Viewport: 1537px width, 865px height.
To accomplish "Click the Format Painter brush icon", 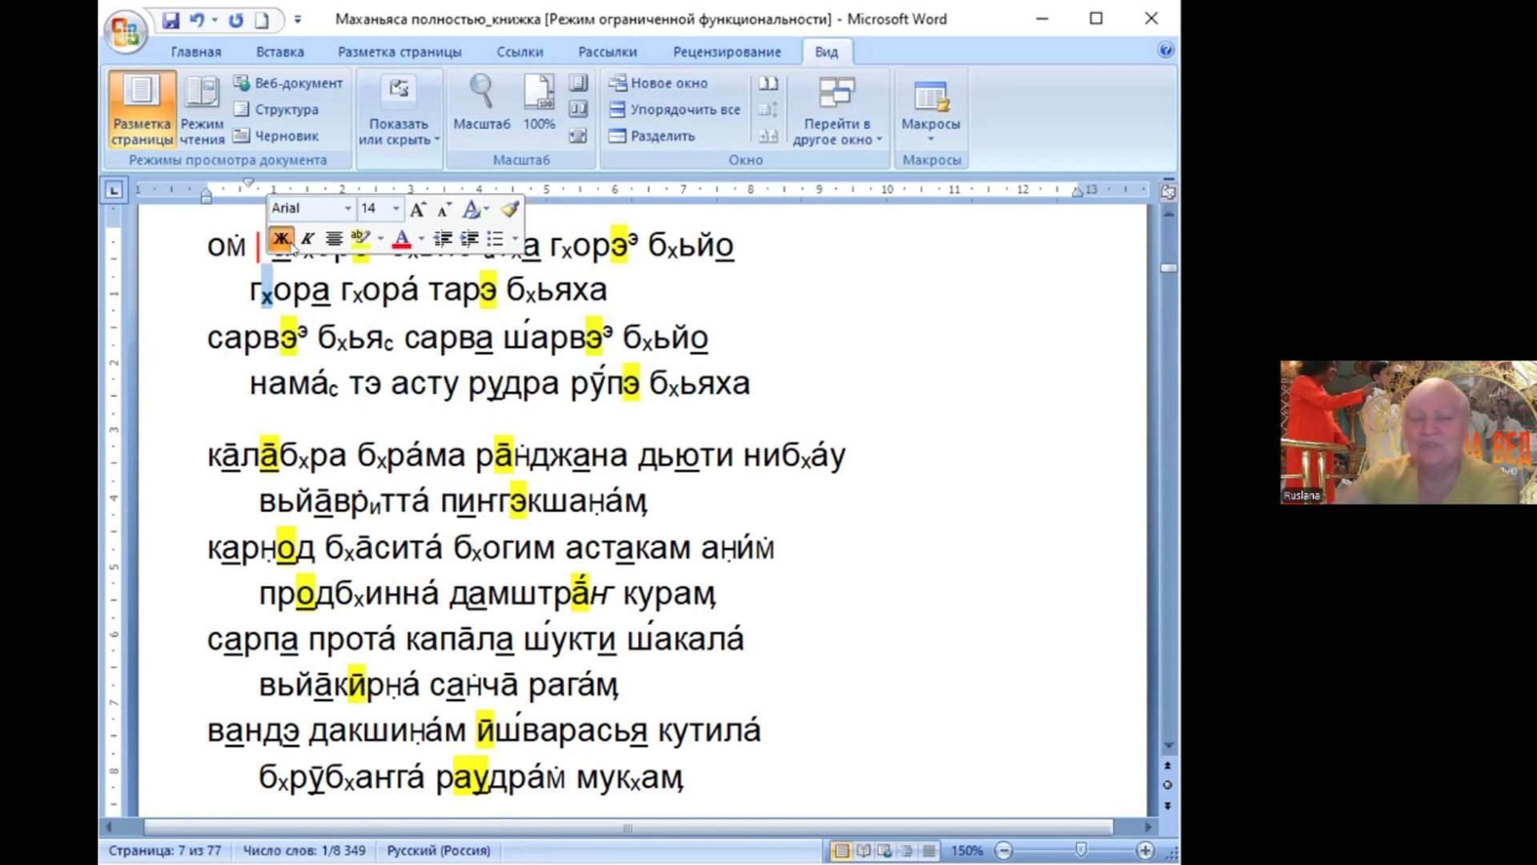I will click(x=510, y=209).
